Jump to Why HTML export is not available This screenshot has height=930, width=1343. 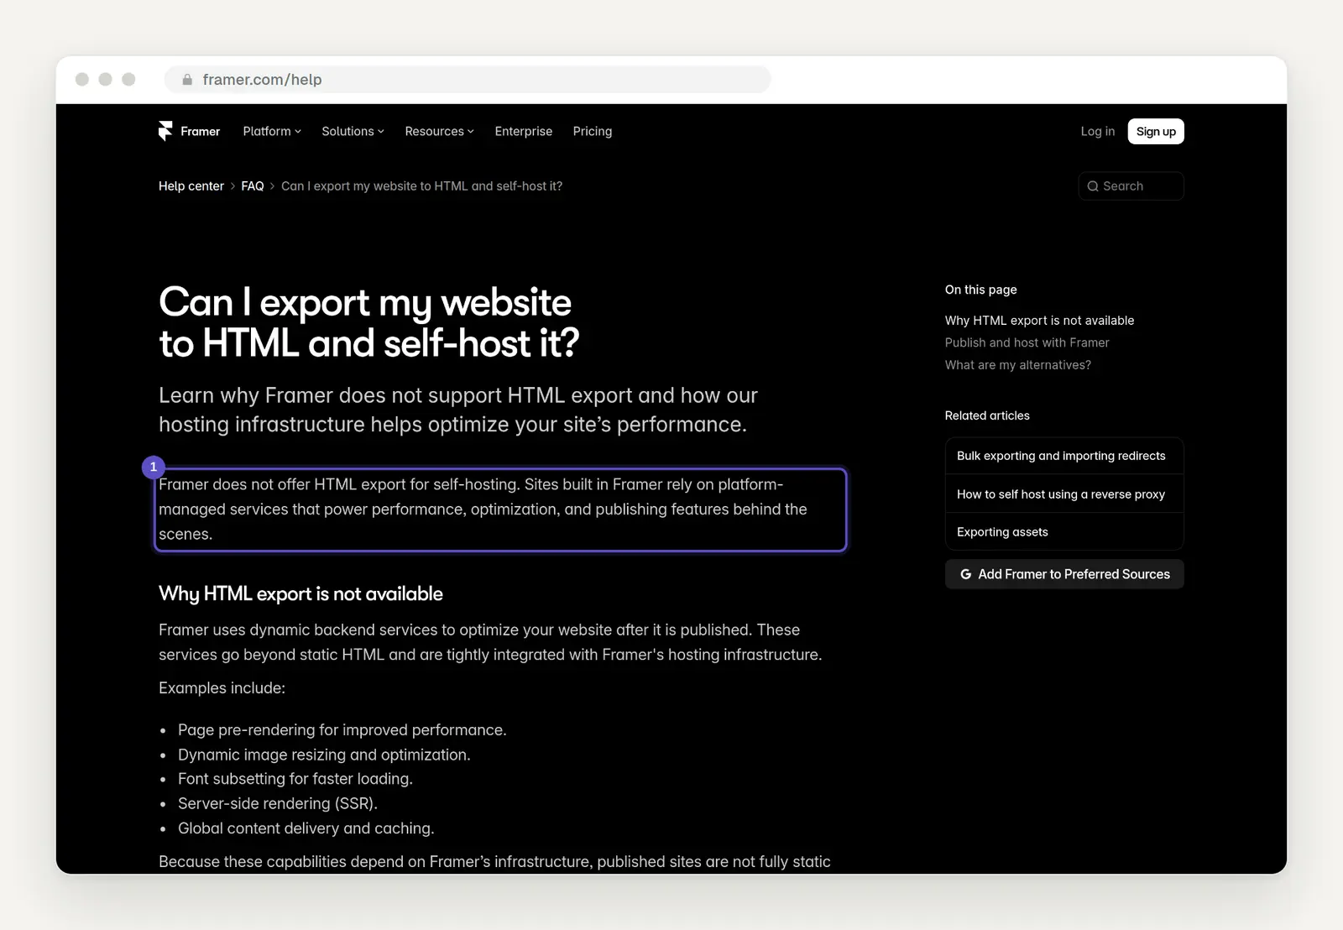tap(1039, 321)
